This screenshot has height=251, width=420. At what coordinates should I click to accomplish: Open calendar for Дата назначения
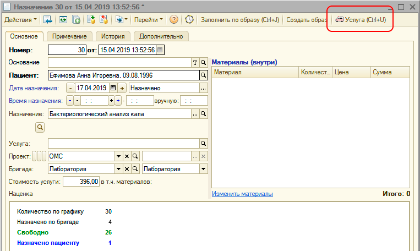point(113,88)
